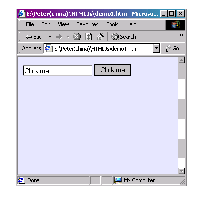The width and height of the screenshot is (203, 198).
Task: Click the Forward arrow icon
Action: point(59,37)
